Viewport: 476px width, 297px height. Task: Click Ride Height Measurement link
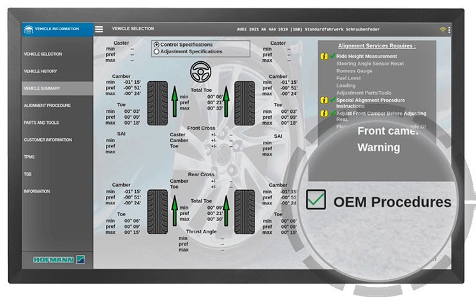(366, 56)
